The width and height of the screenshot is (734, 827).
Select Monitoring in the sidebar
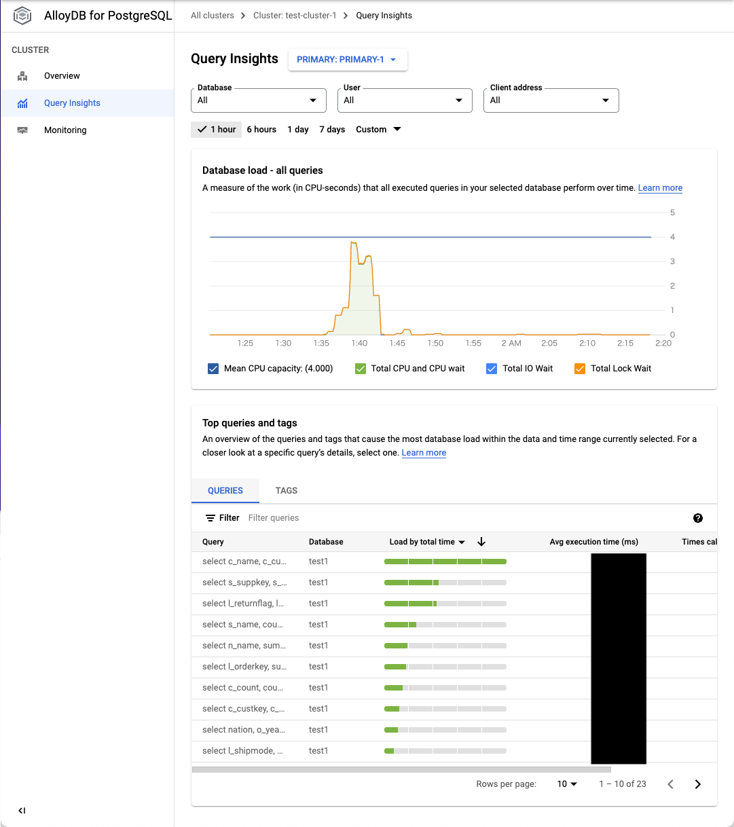coord(87,130)
